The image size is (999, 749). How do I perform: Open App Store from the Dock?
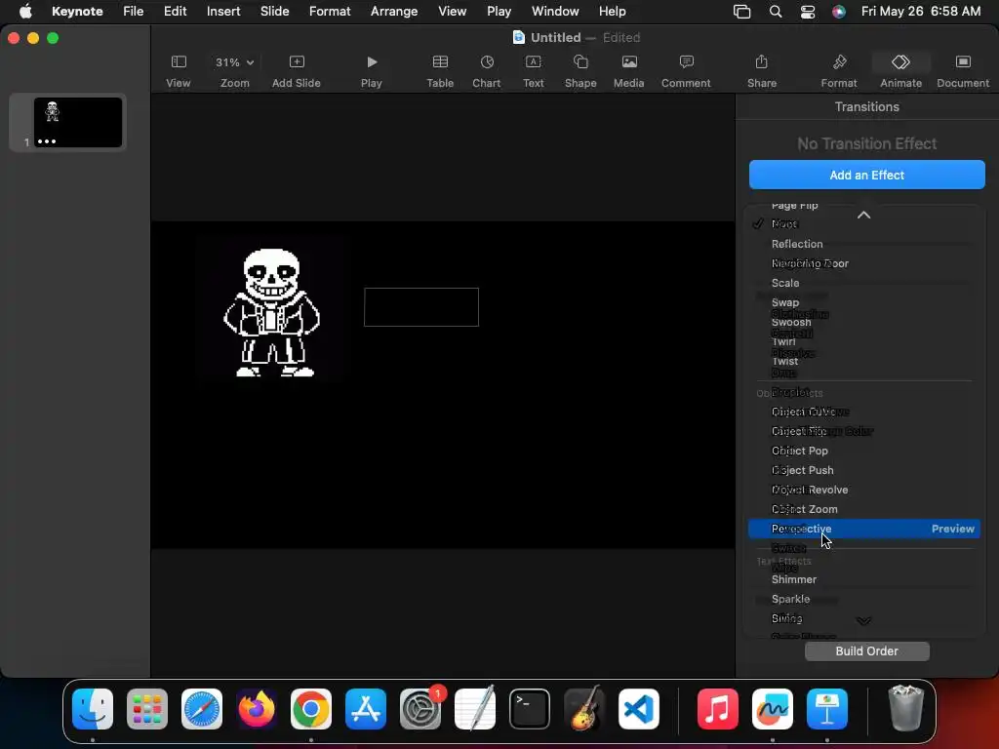[366, 709]
